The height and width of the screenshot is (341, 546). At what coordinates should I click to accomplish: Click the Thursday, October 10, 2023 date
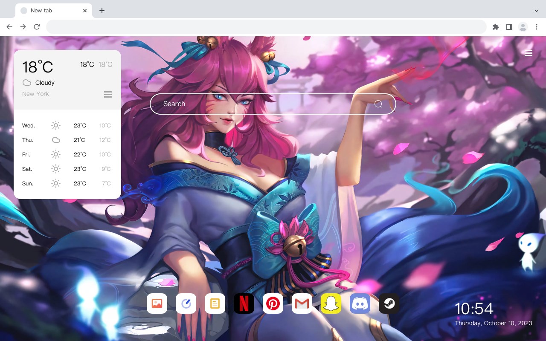click(494, 323)
